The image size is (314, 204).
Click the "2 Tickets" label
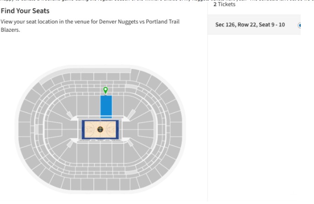click(224, 4)
